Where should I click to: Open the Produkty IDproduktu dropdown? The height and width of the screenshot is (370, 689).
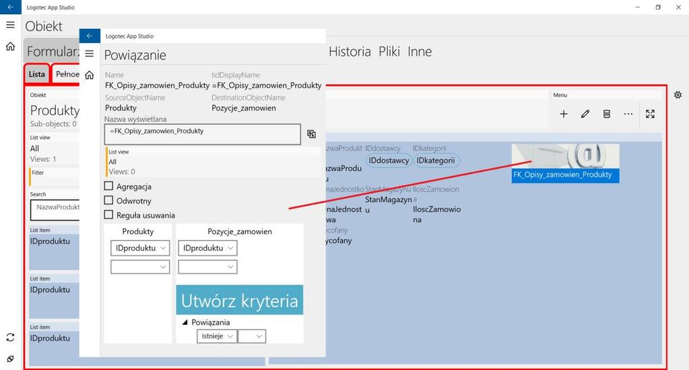(x=140, y=248)
